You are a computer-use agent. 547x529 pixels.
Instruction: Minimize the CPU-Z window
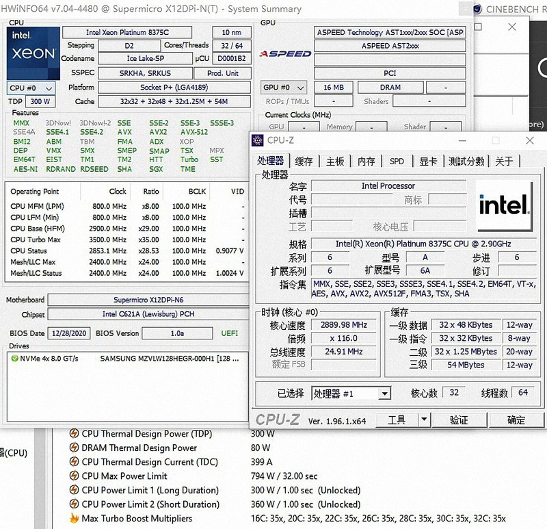462,140
